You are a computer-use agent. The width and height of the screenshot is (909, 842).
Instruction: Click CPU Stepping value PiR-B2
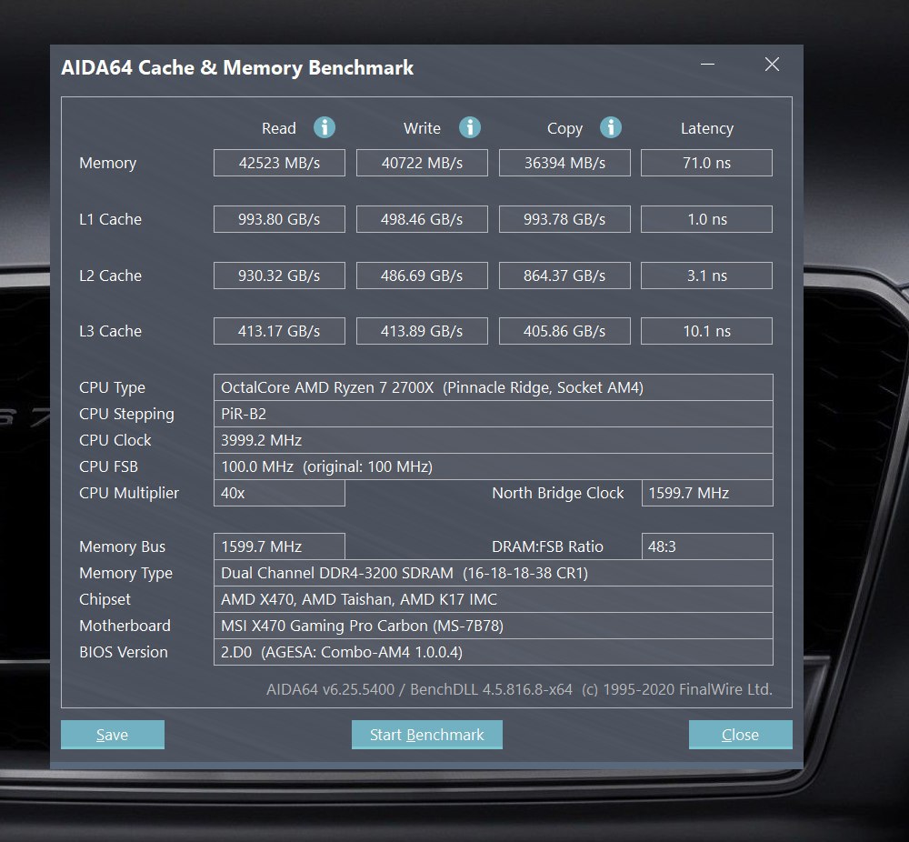(494, 414)
